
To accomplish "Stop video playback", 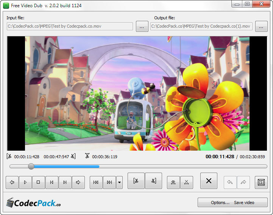I will [x=39, y=182].
